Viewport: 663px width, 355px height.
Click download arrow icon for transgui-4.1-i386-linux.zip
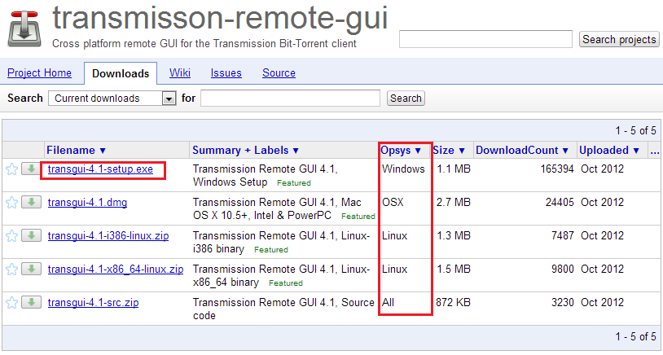[31, 235]
